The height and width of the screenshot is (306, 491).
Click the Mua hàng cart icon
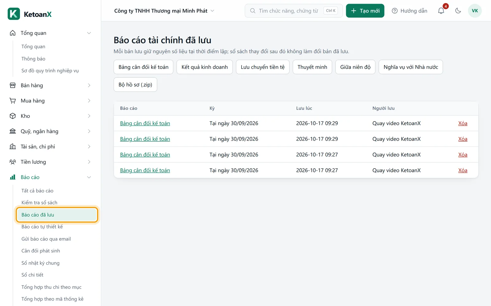tap(13, 101)
